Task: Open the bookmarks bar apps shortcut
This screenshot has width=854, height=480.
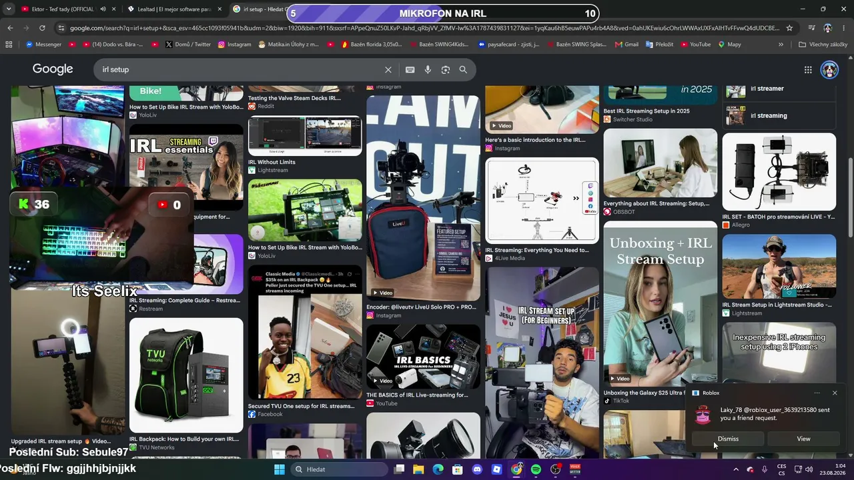Action: point(9,45)
